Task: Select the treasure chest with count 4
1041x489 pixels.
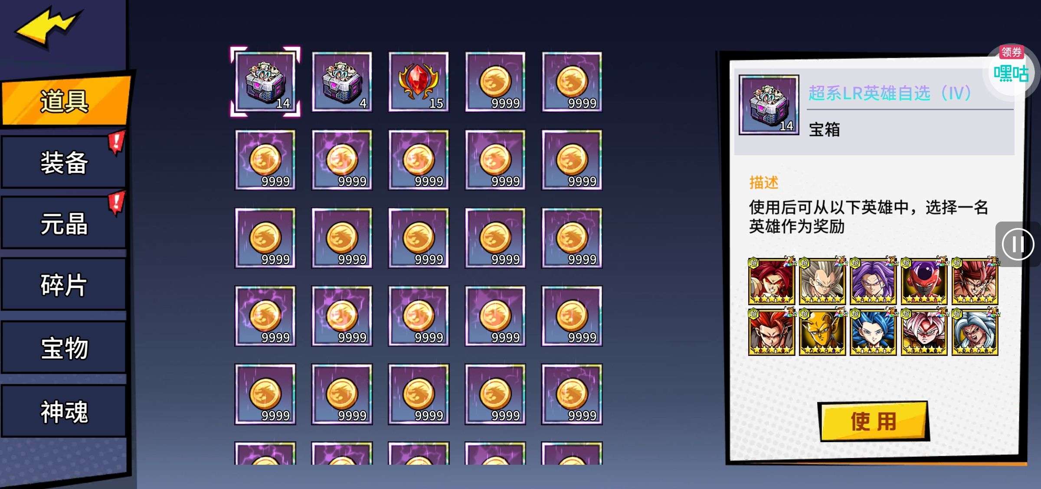Action: click(342, 81)
